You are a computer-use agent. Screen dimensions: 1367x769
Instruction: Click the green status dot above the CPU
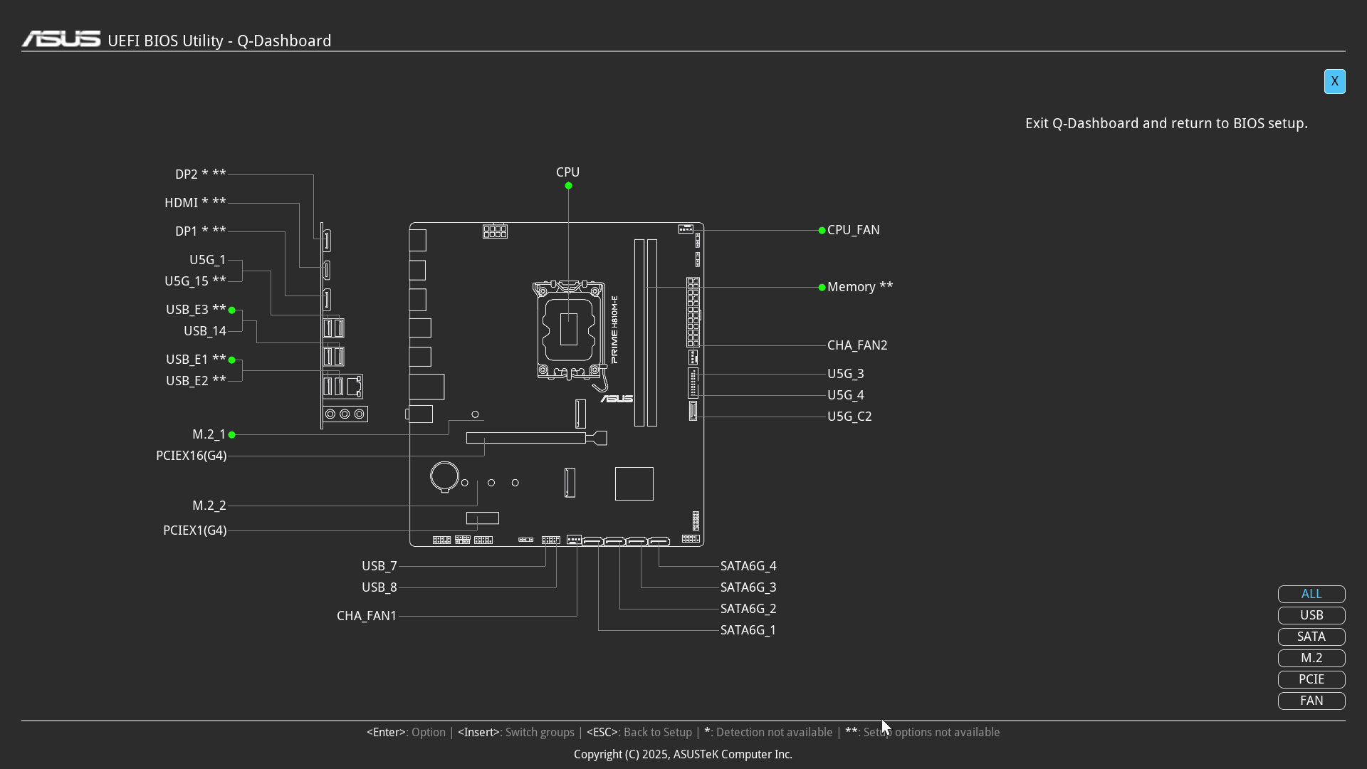[568, 186]
